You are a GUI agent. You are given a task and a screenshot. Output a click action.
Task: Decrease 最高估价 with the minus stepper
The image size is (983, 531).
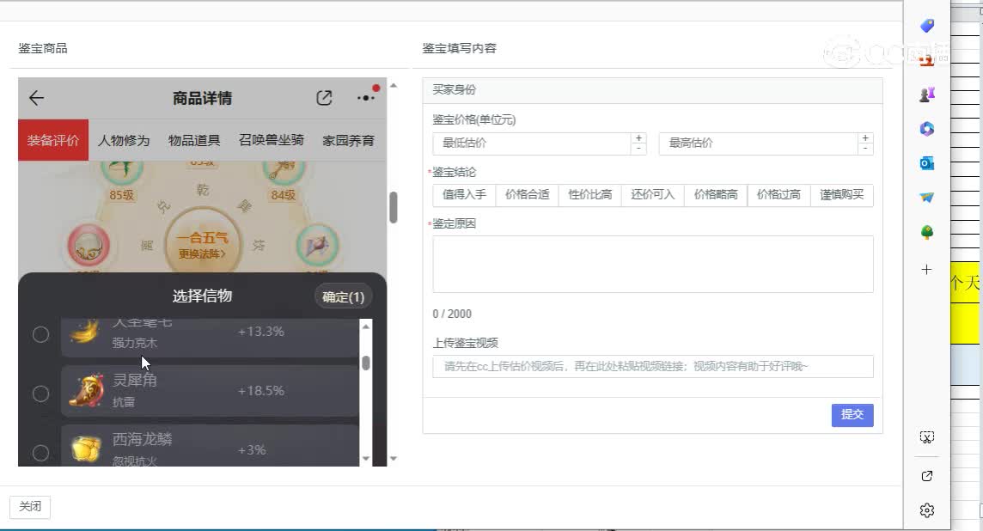(x=865, y=150)
